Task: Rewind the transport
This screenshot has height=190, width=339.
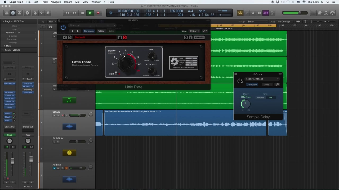Action: click(67, 13)
